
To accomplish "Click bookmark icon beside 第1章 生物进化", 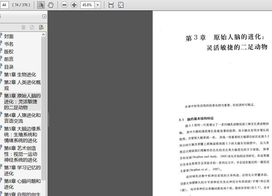I will pyautogui.click(x=1, y=74).
